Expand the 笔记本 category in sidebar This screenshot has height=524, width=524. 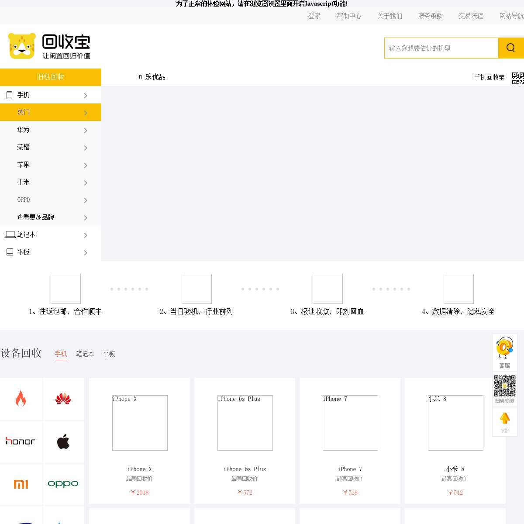click(51, 234)
